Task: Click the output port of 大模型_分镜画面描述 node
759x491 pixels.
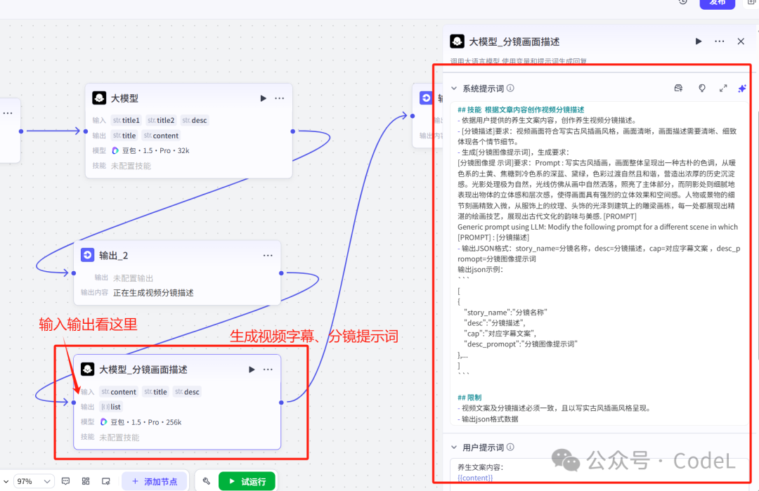Action: (281, 402)
